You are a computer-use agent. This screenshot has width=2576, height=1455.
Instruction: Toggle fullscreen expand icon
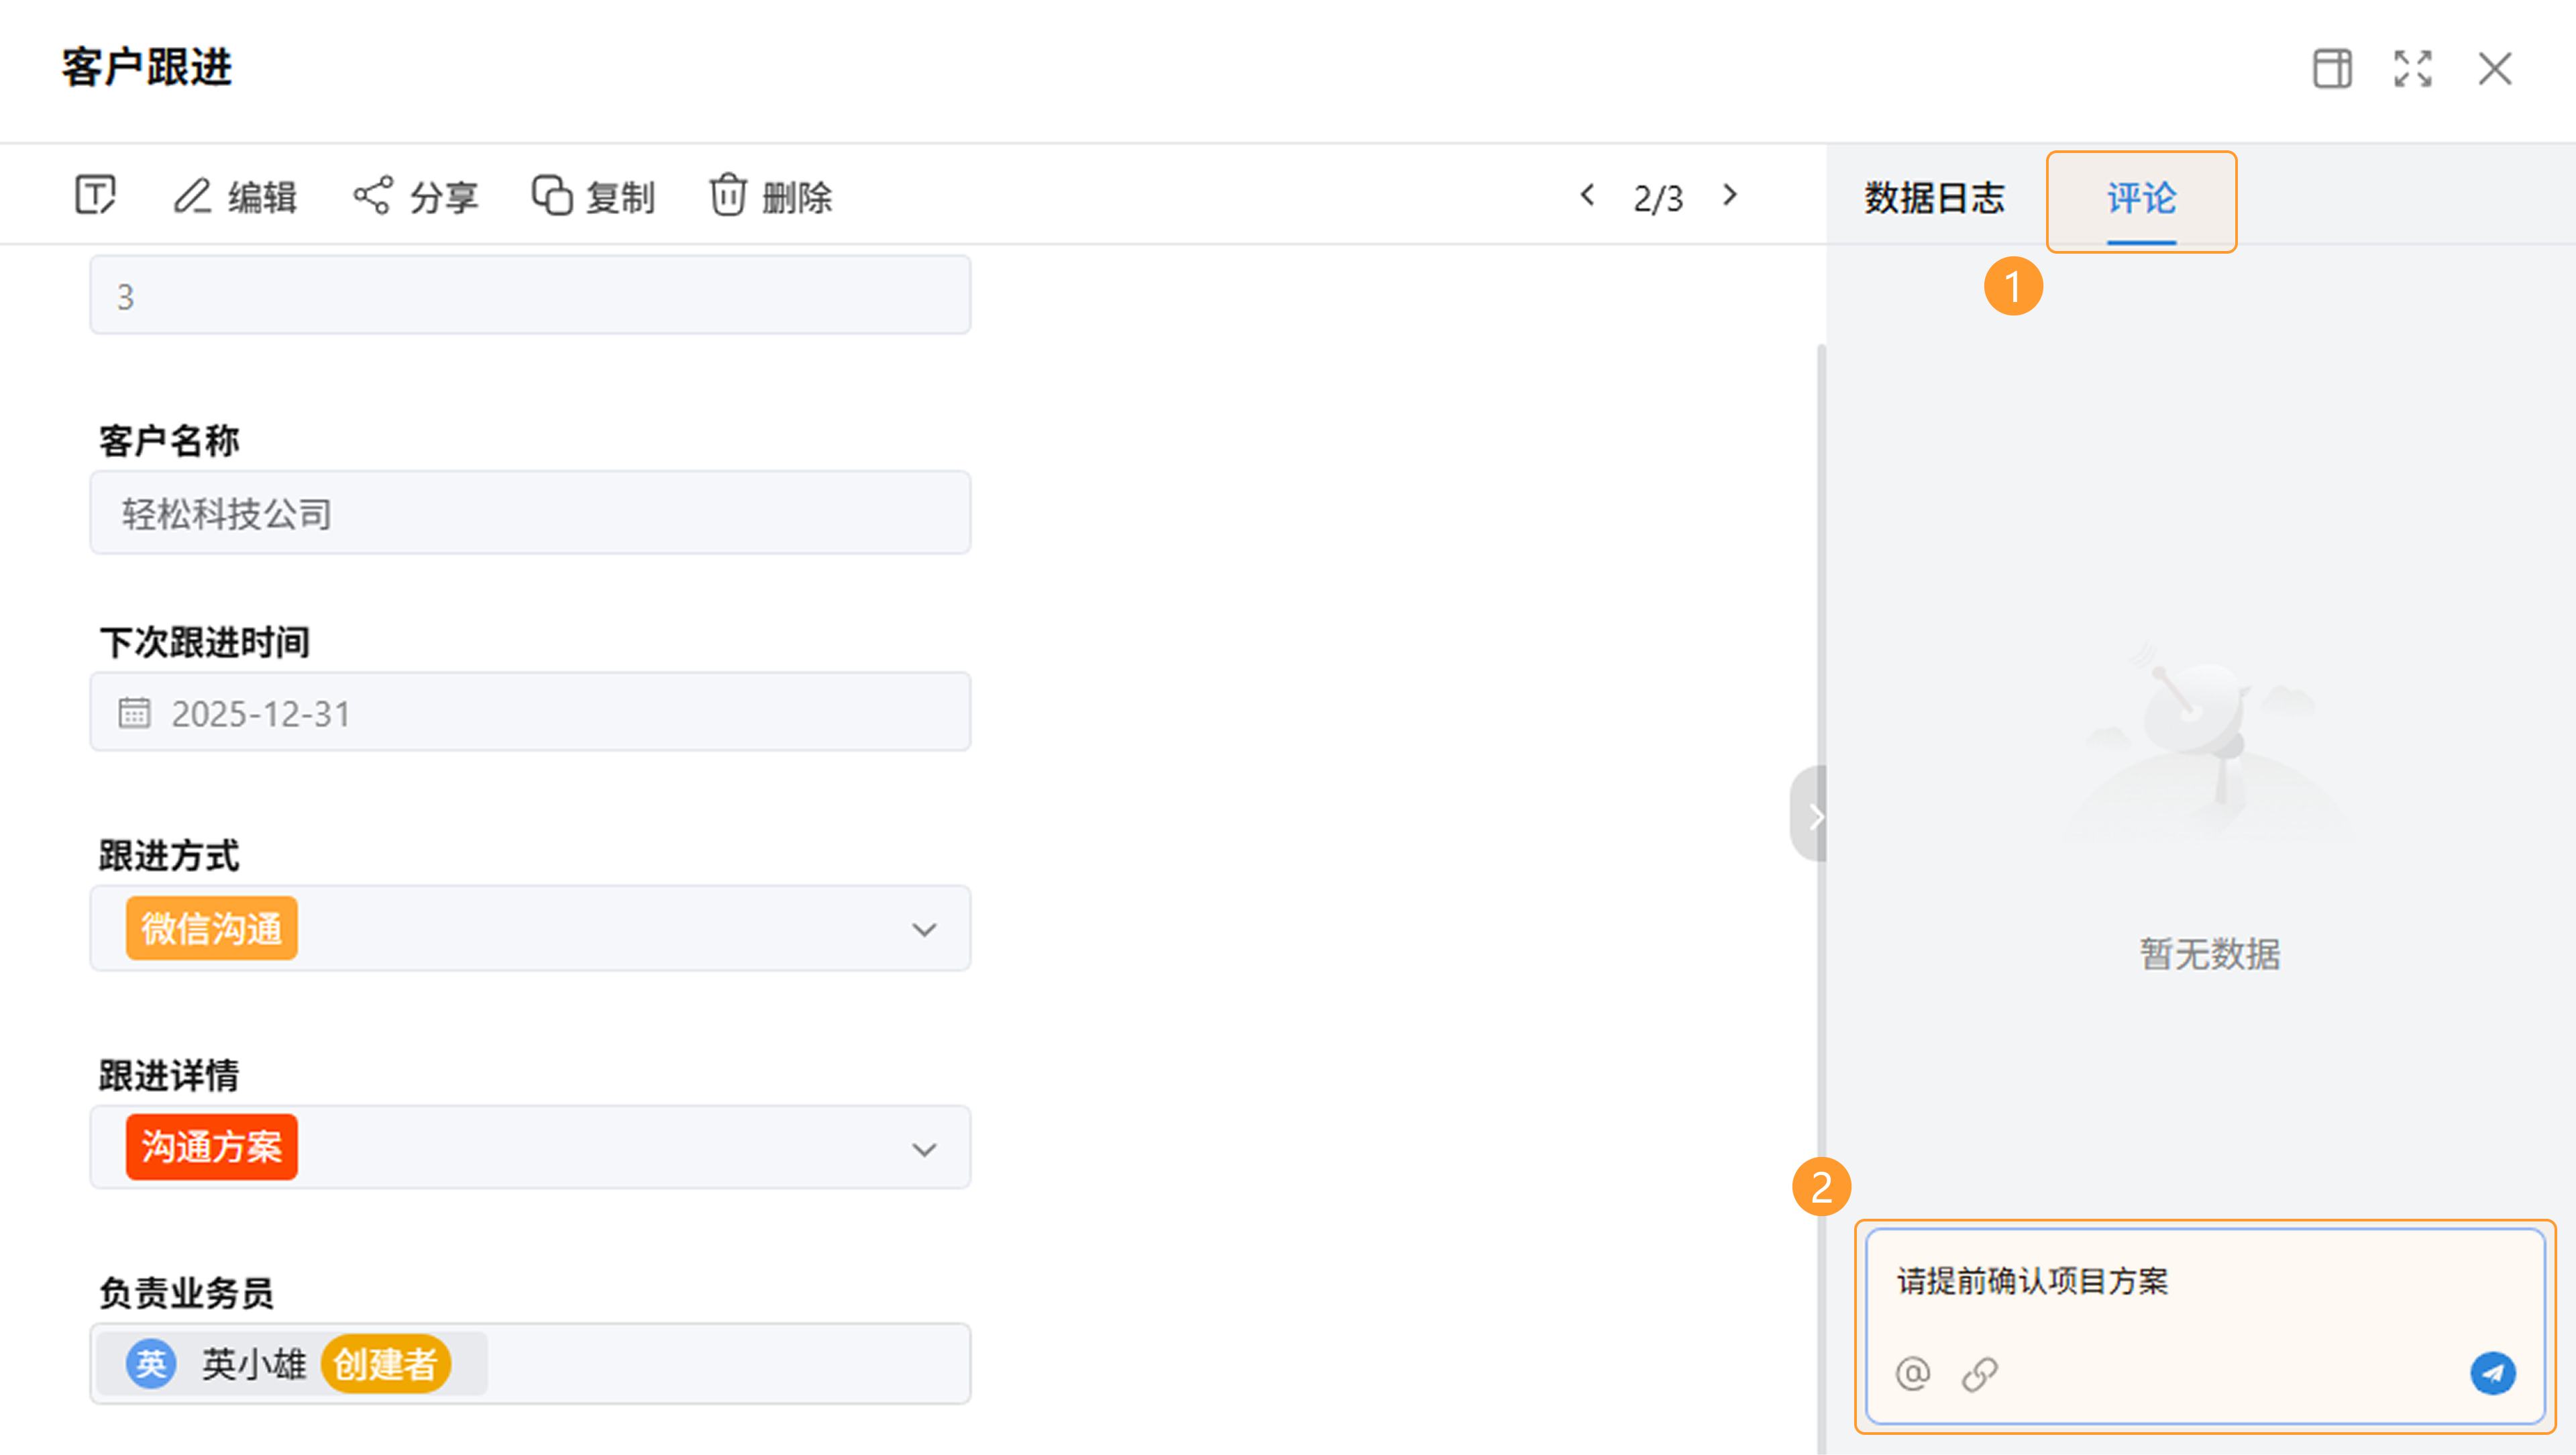2412,69
